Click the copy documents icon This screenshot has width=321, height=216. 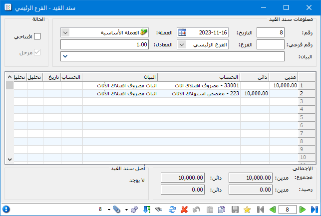click(x=222, y=210)
